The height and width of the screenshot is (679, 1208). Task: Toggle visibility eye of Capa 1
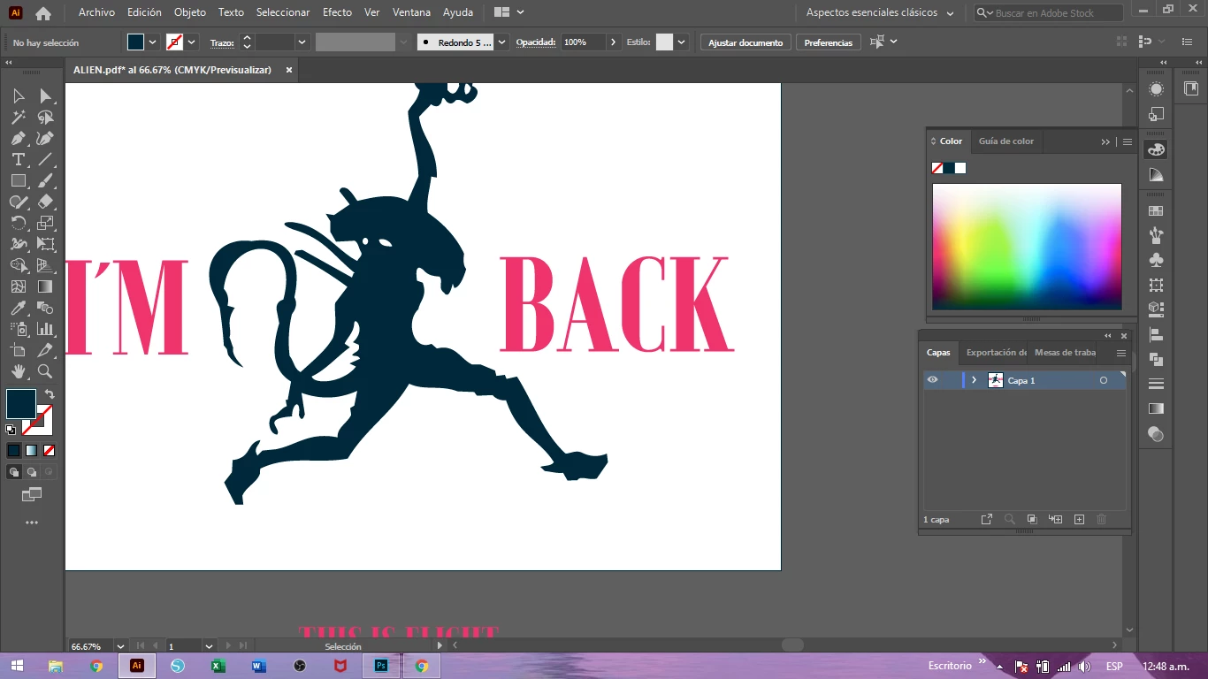pos(932,380)
